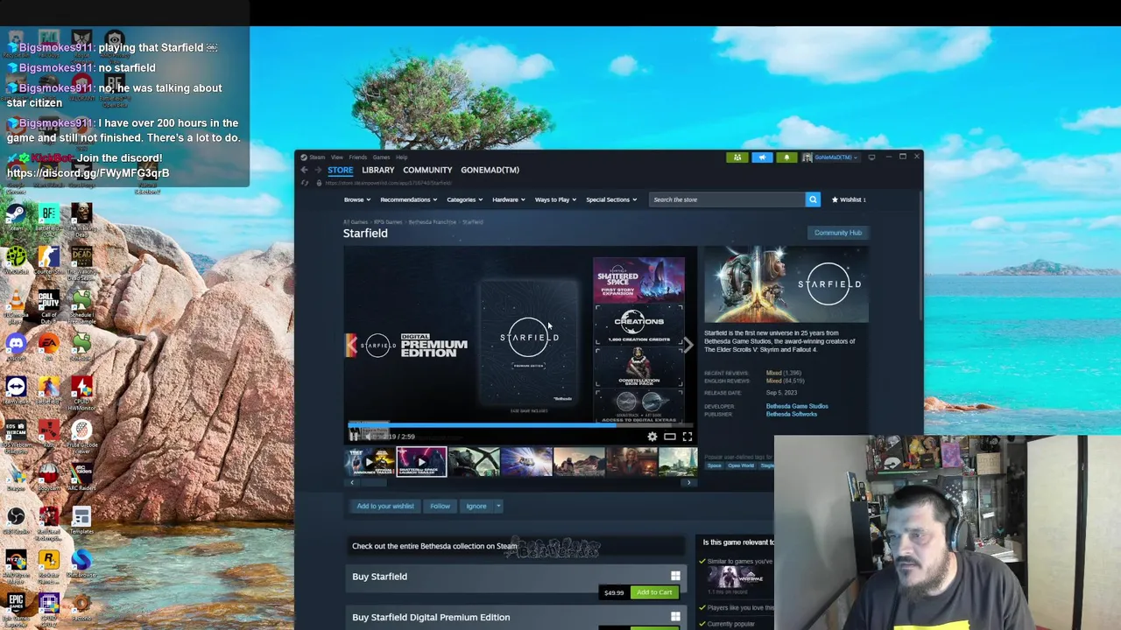
Task: Select the STORE tab
Action: point(340,170)
